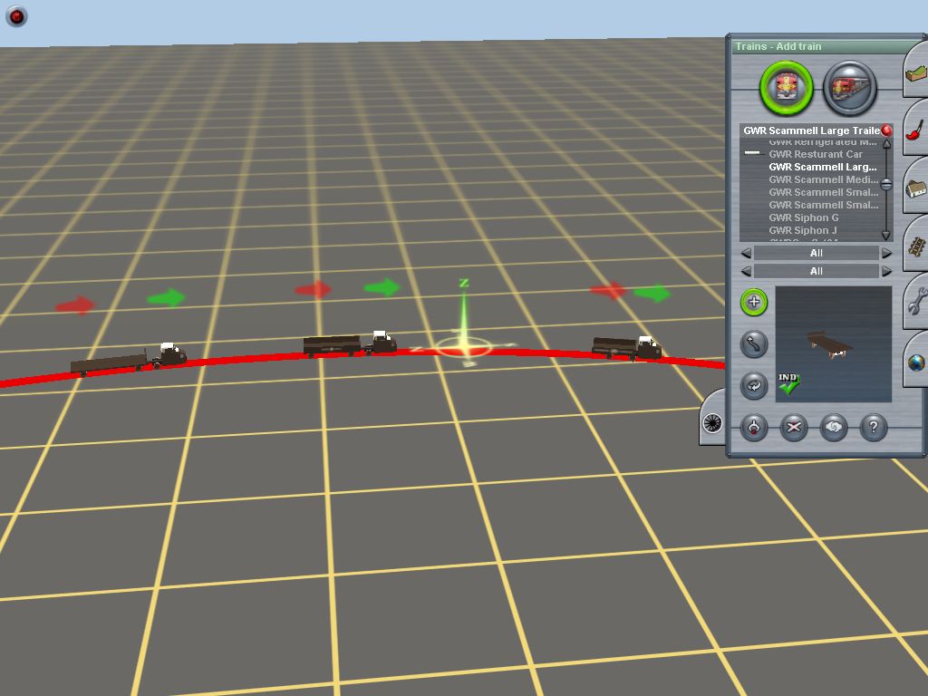Choose GWR Siphon G from list
Screen dimensions: 928x696
coord(803,217)
